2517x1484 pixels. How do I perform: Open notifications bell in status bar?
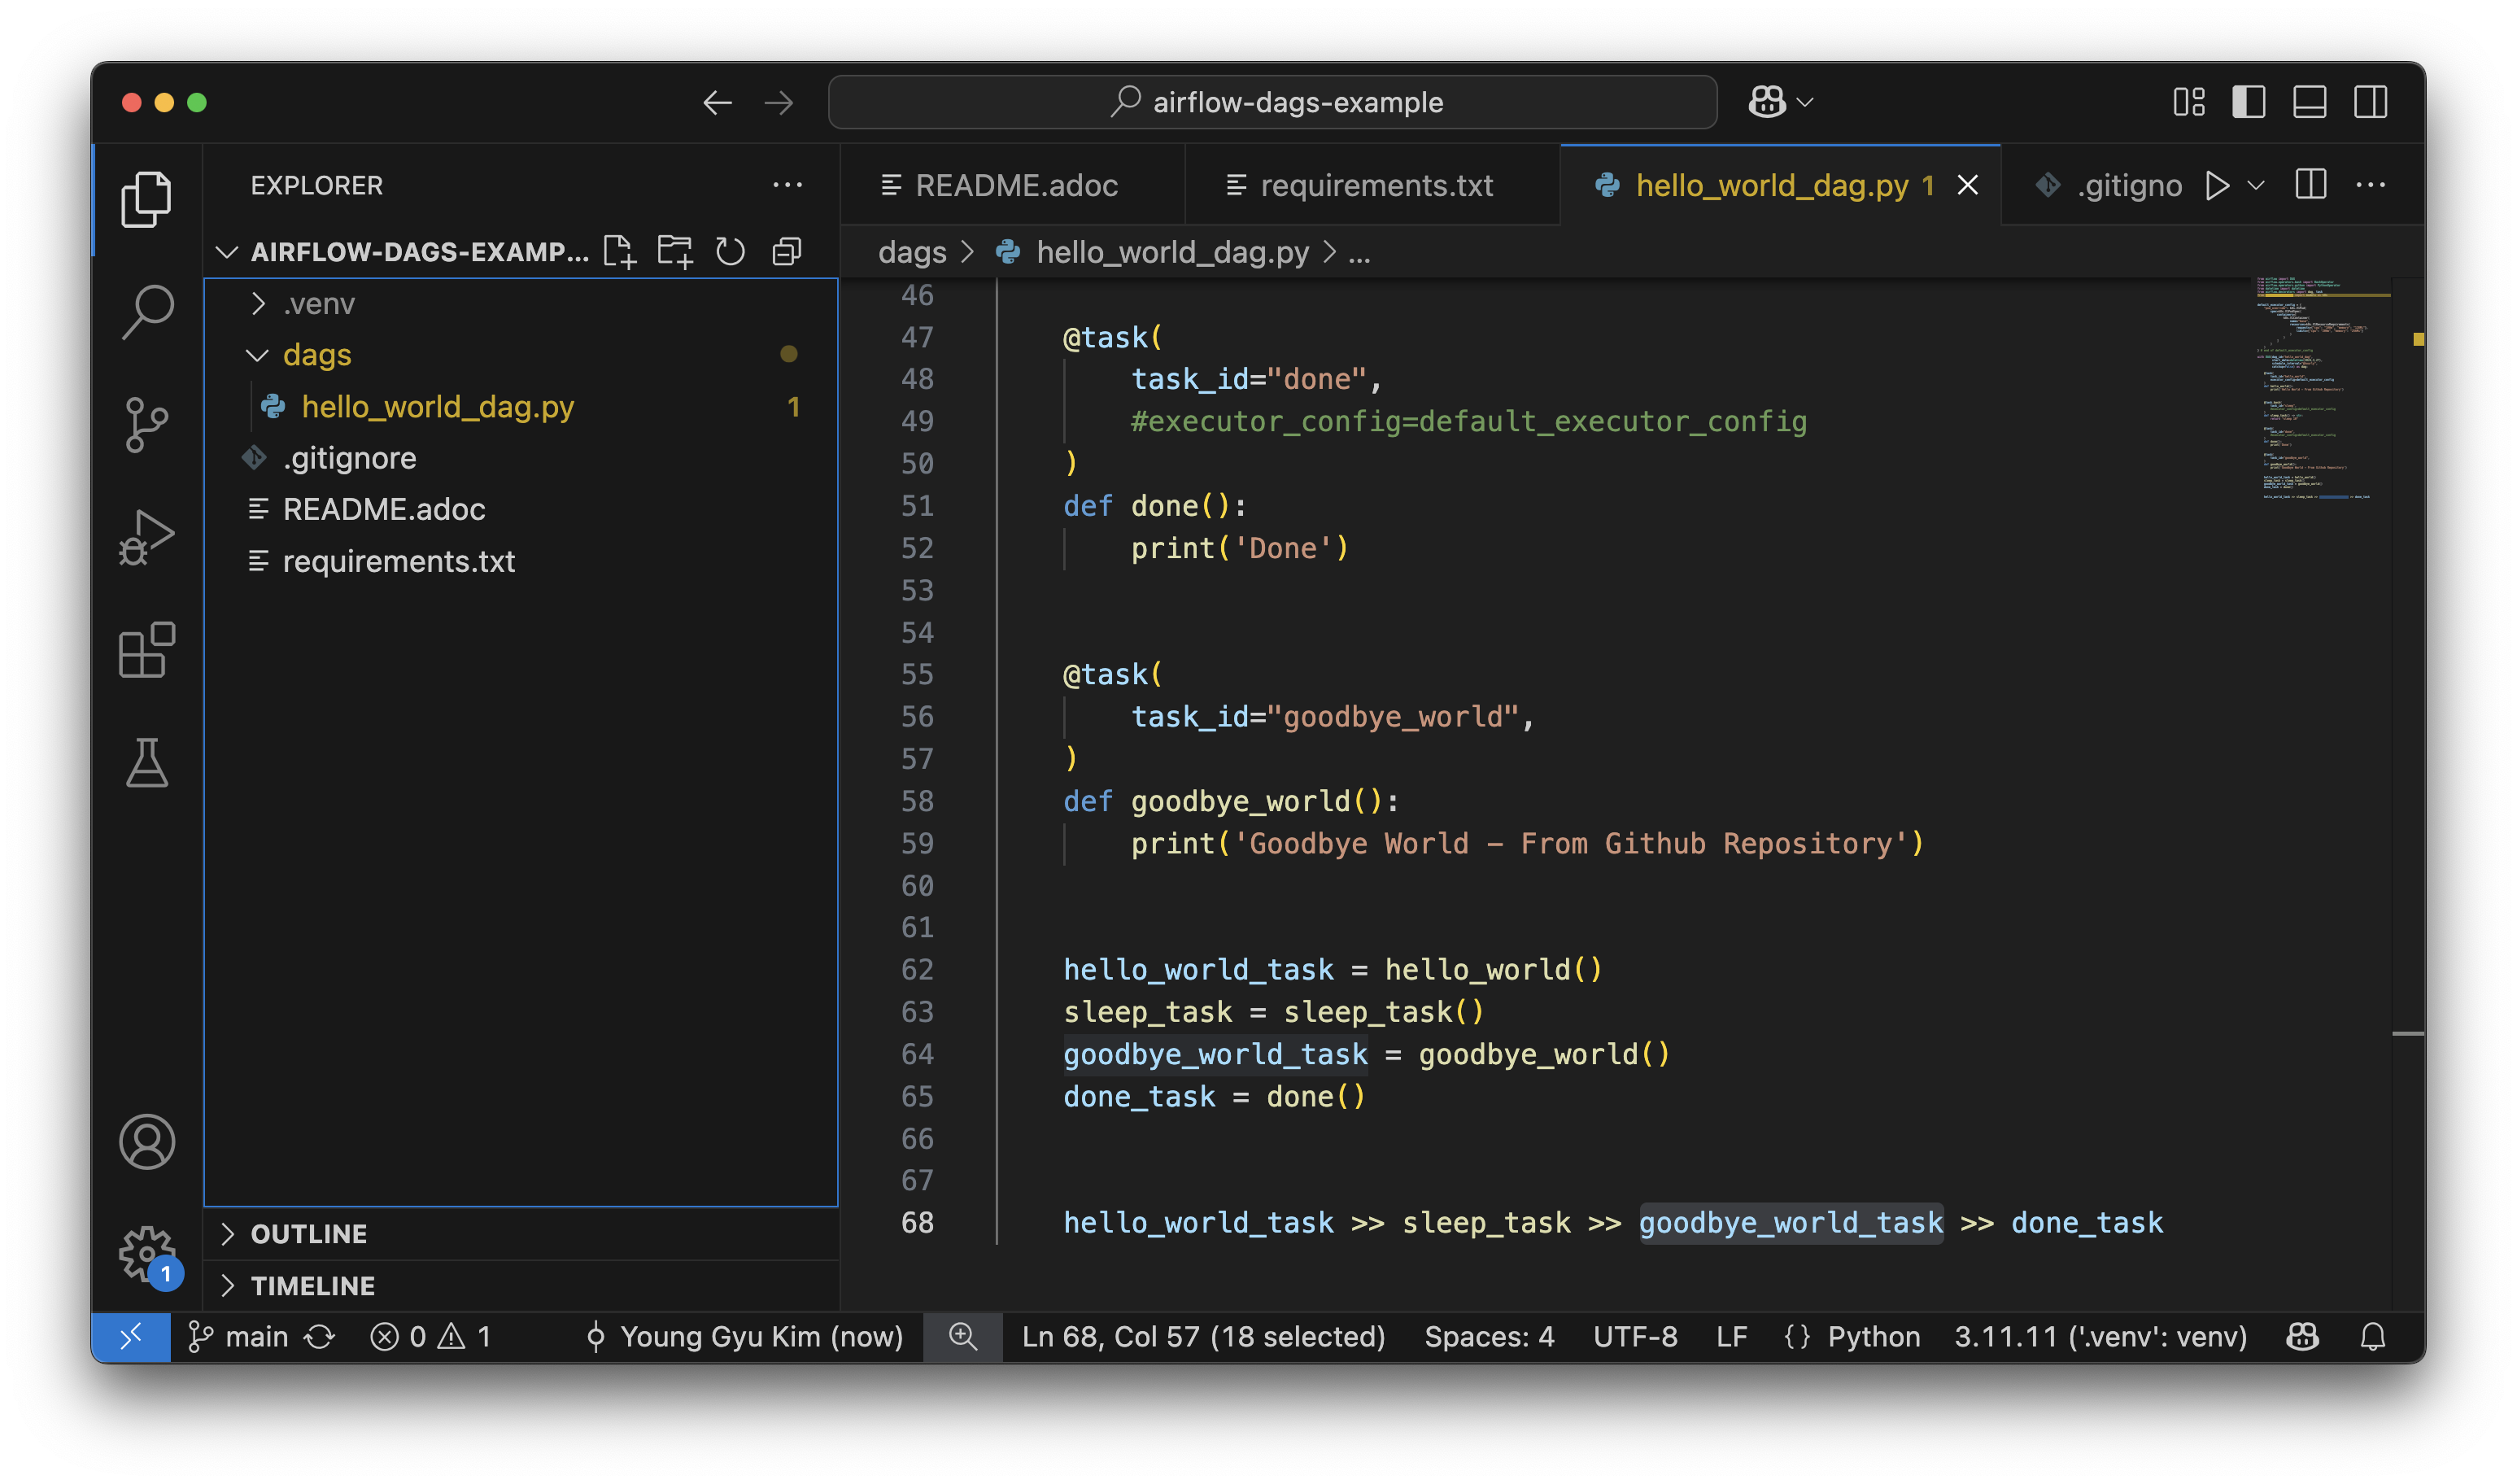[2372, 1336]
